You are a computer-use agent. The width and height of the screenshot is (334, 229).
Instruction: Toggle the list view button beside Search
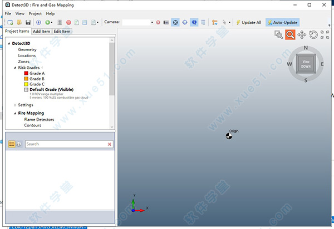click(12, 144)
